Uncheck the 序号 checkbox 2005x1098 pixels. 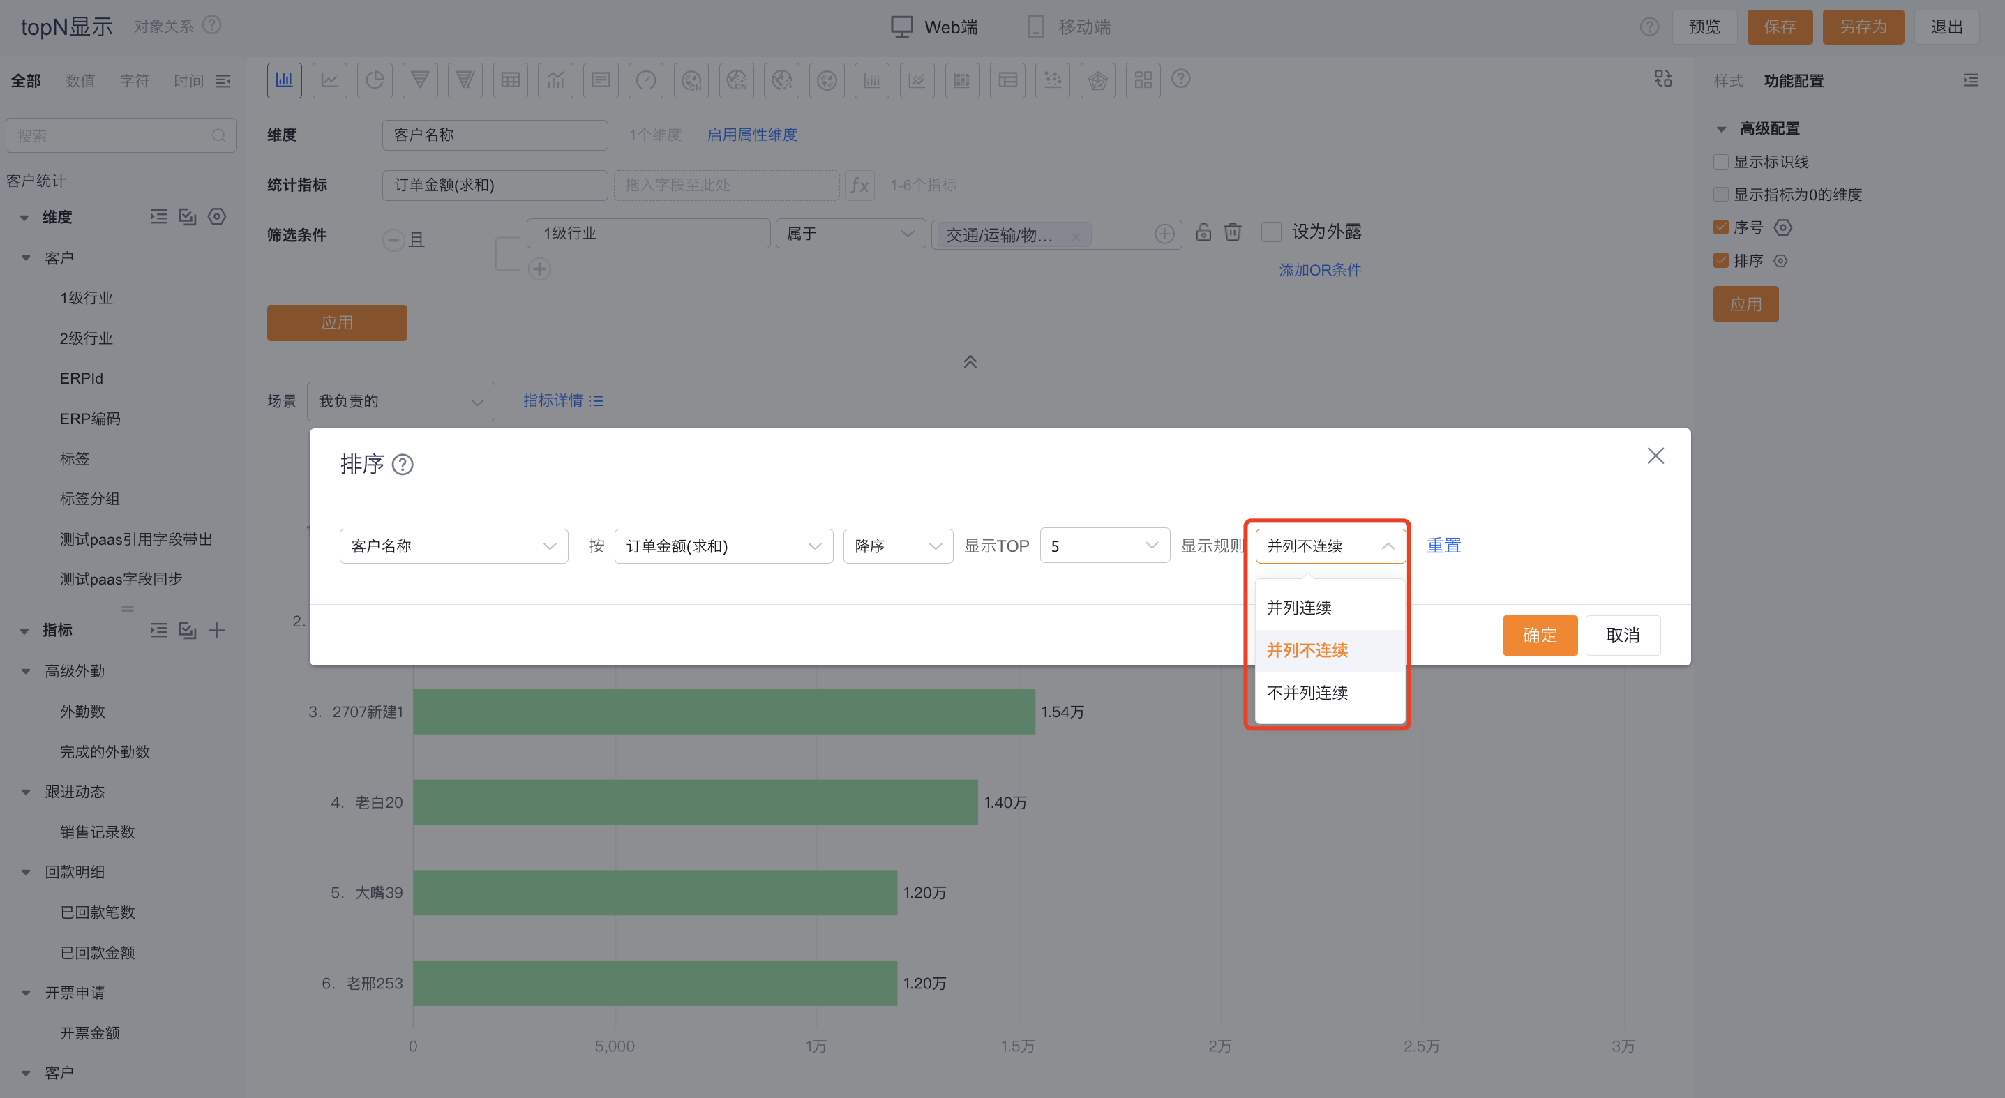(1721, 227)
